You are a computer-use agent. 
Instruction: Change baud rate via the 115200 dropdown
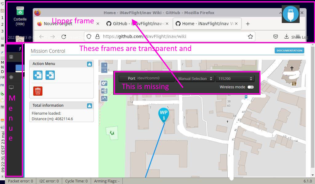tap(235, 78)
